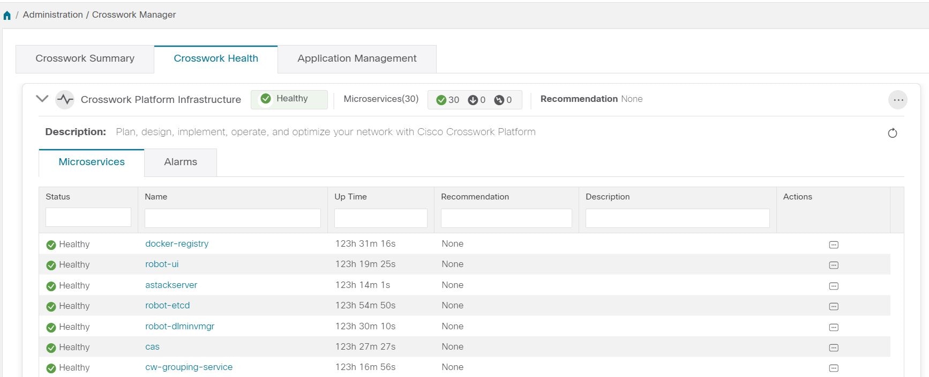The width and height of the screenshot is (929, 377).
Task: Click the Up Time column header
Action: point(350,197)
